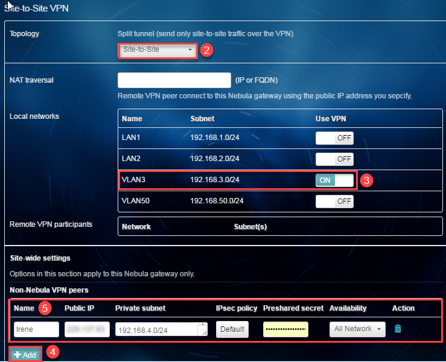Image resolution: width=446 pixels, height=362 pixels.
Task: Click the Preshared secret column header
Action: click(x=293, y=308)
